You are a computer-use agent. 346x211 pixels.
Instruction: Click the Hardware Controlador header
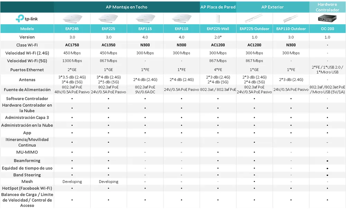tap(327, 7)
